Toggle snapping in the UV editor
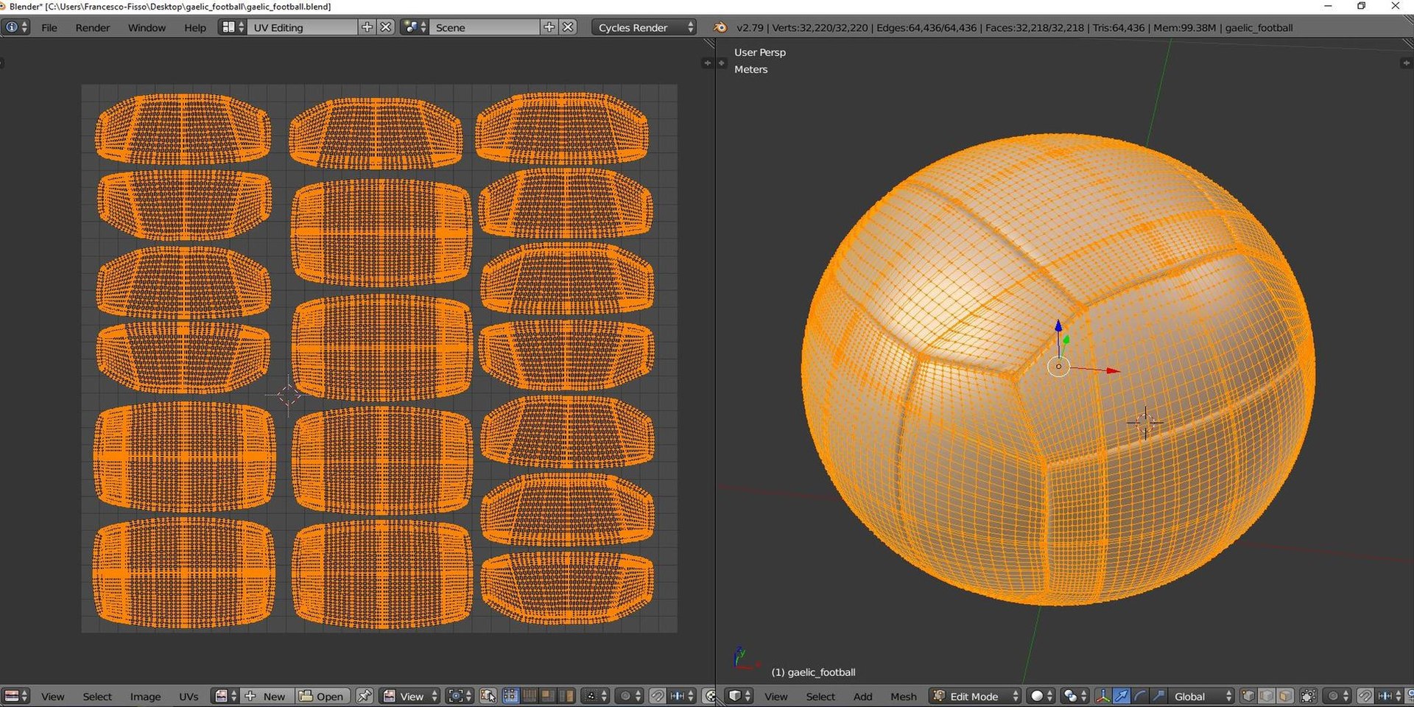 click(657, 696)
